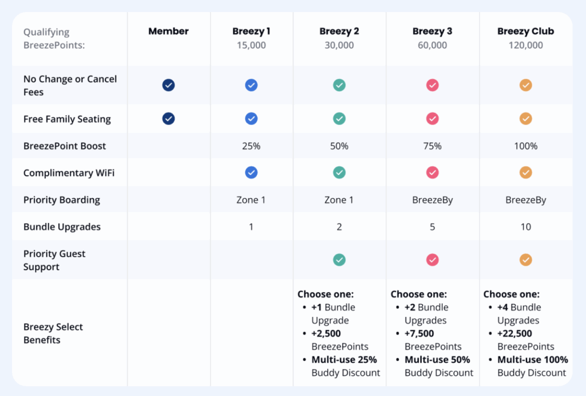Click Breezy 2 Complimentary WiFi checkmark

tap(339, 172)
